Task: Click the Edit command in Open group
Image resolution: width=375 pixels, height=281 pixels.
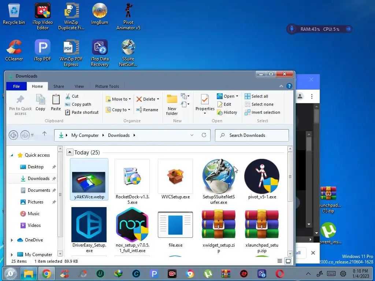Action: coord(224,104)
